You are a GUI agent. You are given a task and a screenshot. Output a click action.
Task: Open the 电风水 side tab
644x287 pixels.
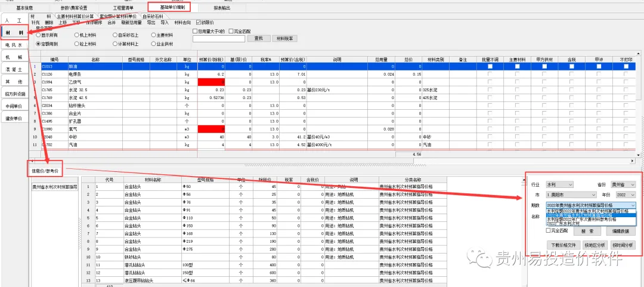(x=13, y=45)
